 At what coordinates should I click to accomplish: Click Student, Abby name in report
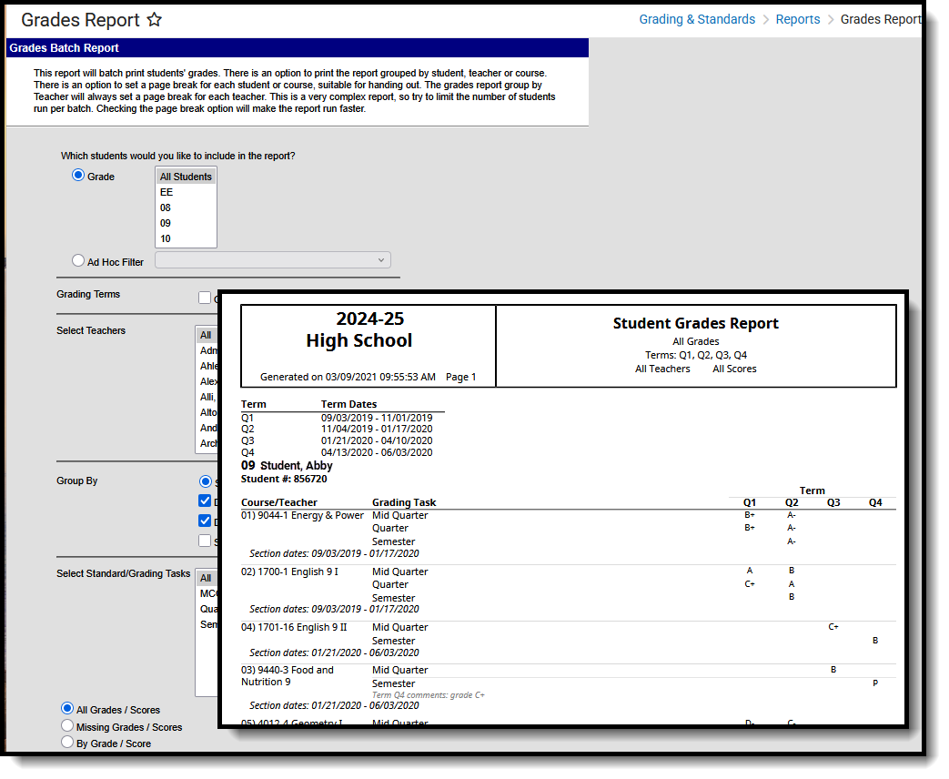tap(297, 466)
